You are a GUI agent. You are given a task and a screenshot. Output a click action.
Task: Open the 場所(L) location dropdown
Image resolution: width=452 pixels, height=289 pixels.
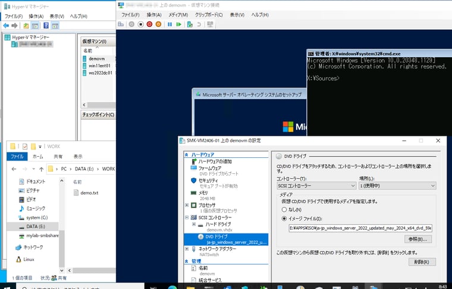397,186
